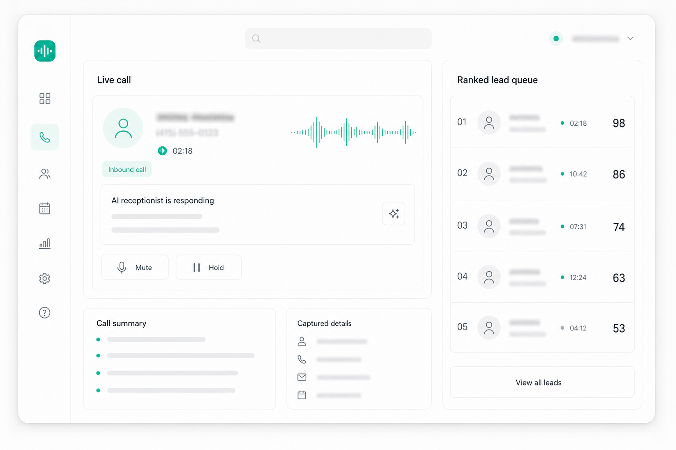Viewport: 676px width, 450px height.
Task: Select the phone calls icon in sidebar
Action: coord(45,137)
